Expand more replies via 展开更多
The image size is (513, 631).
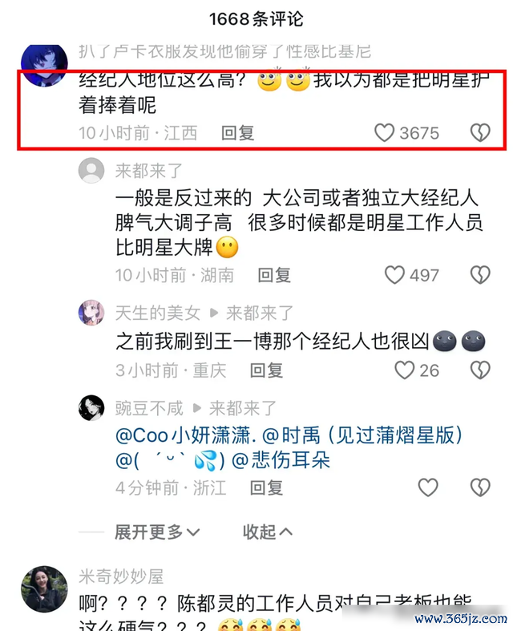tap(157, 532)
